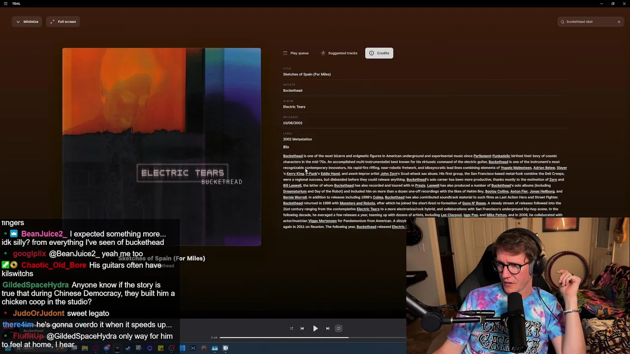Switch player to Full screen
Screen dimensions: 630x354
63,22
